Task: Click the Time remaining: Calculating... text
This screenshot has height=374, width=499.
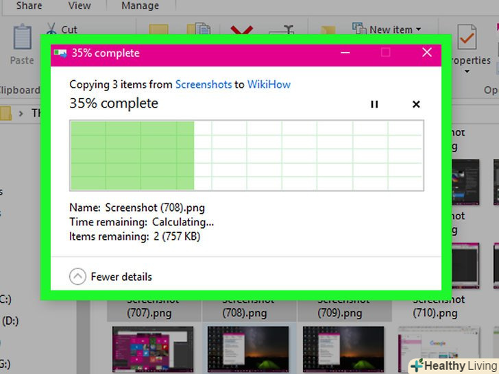Action: (x=142, y=222)
